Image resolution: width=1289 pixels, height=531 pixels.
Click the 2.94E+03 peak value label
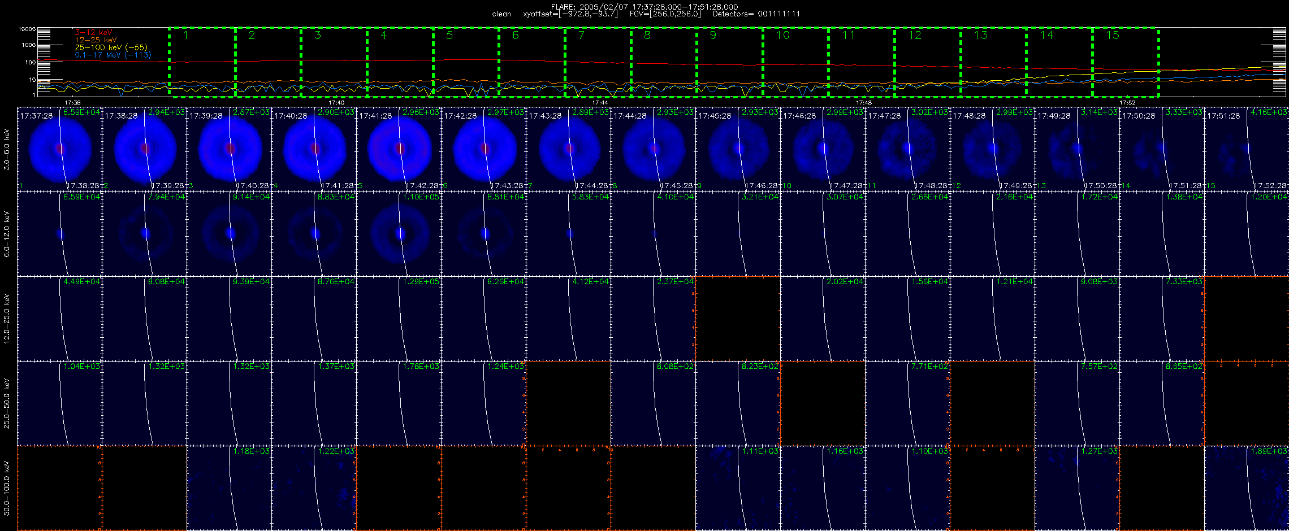coord(166,112)
